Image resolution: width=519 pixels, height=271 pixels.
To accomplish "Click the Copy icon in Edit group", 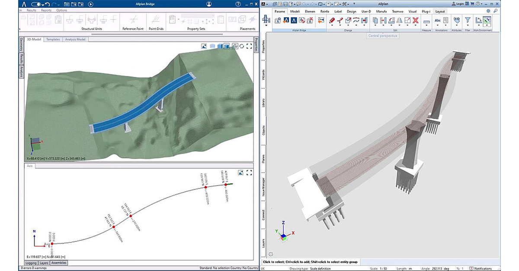I will tap(375, 20).
